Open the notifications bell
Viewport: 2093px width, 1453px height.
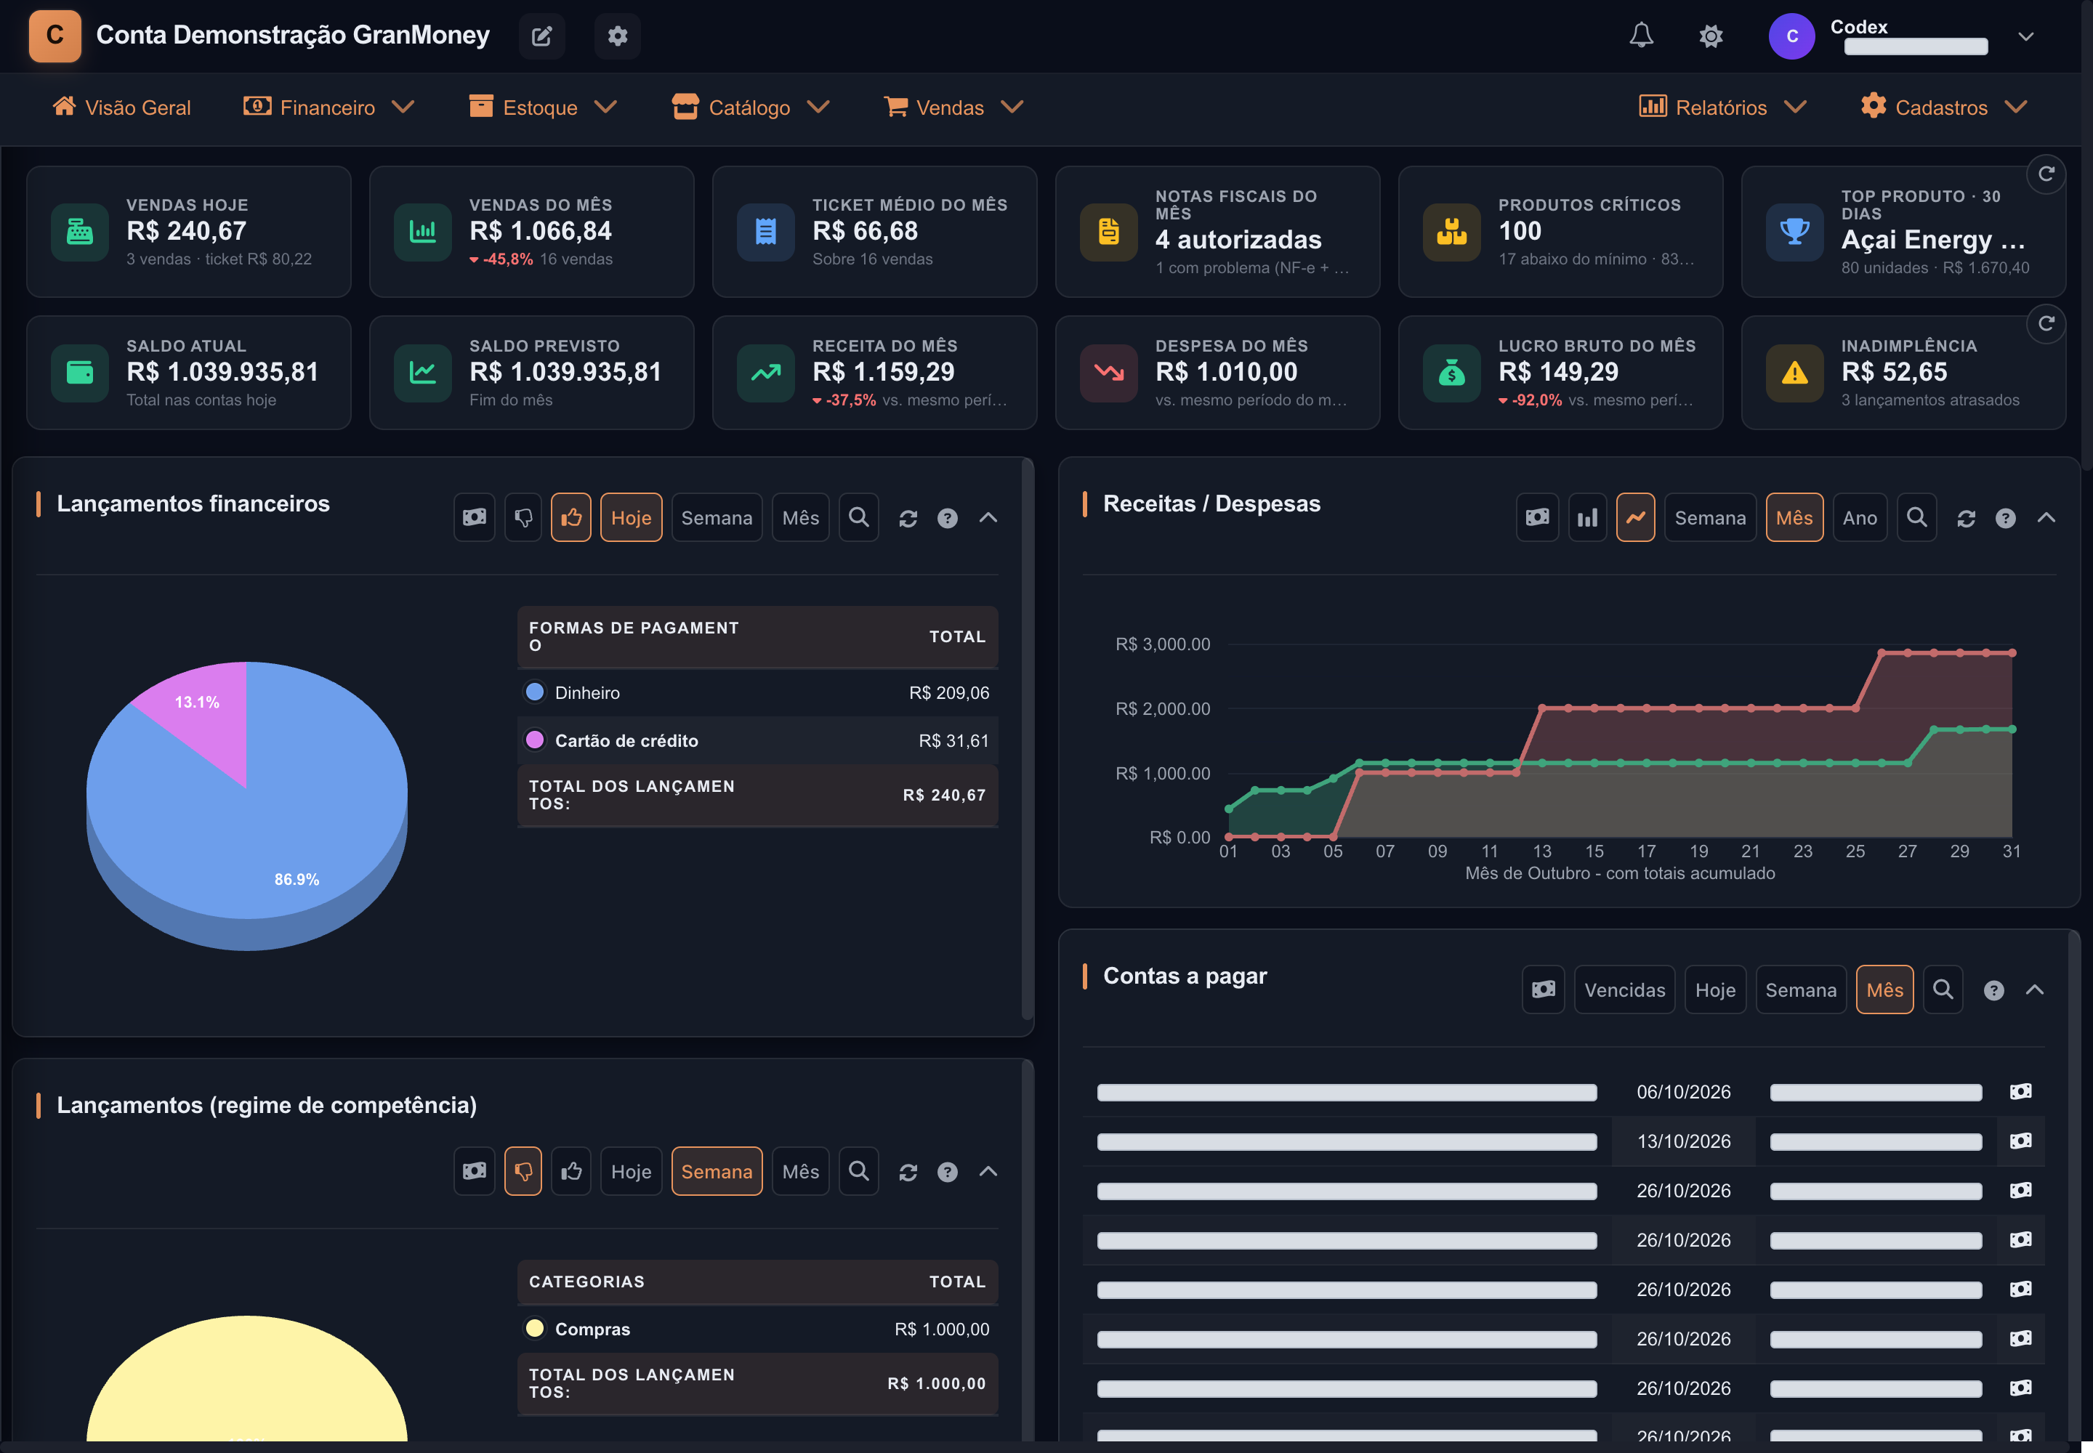(1641, 36)
